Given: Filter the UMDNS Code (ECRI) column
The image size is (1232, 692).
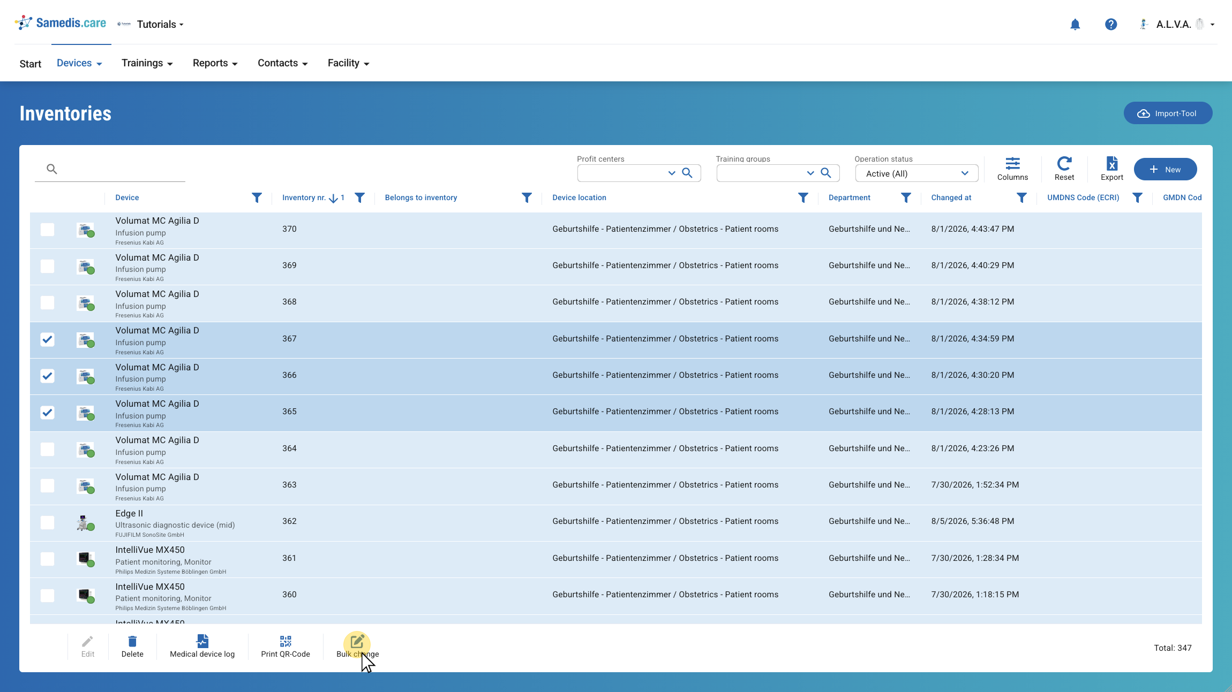Looking at the screenshot, I should point(1138,198).
